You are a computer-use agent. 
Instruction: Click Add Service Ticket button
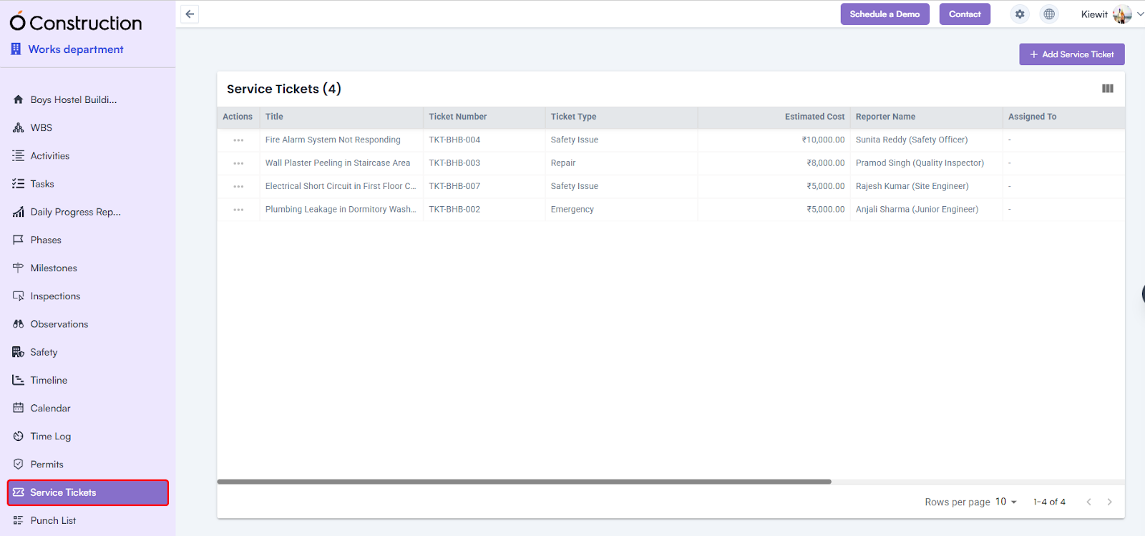click(x=1071, y=54)
